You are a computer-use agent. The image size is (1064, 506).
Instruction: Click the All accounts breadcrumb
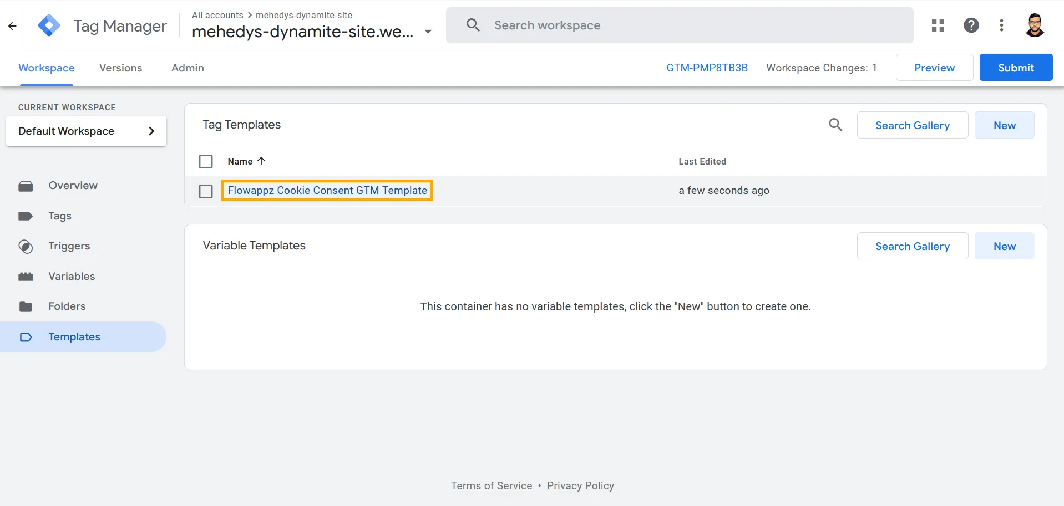point(217,15)
